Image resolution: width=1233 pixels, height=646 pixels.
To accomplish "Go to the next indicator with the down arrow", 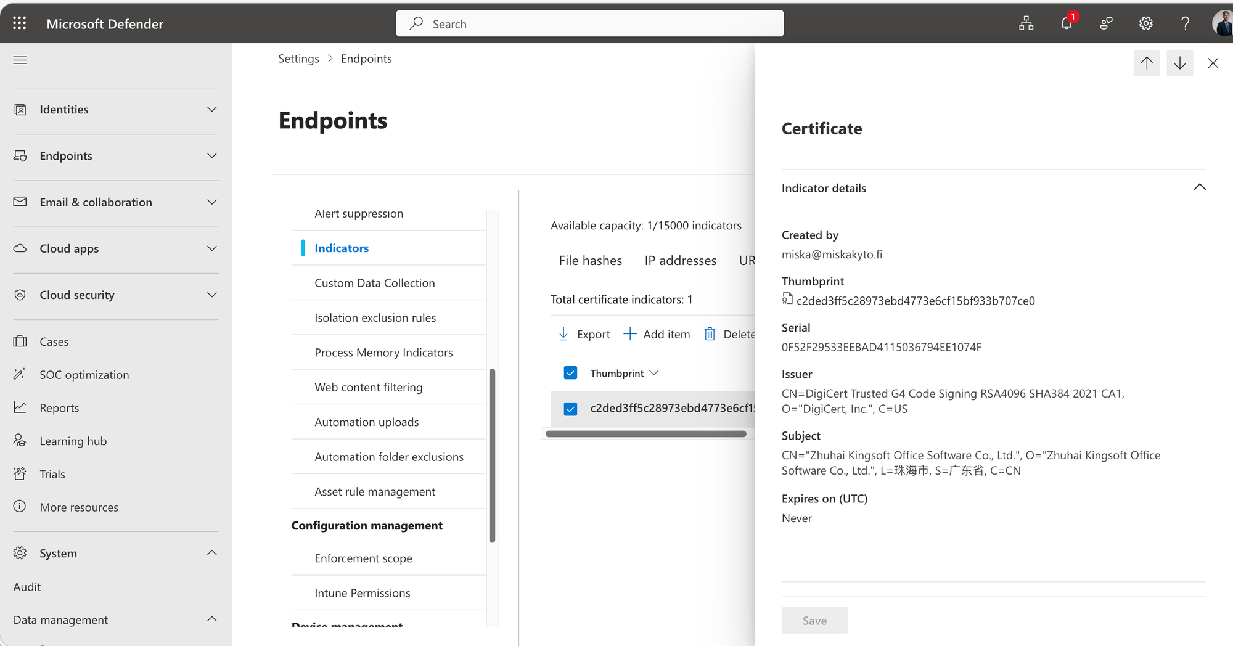I will click(1179, 63).
